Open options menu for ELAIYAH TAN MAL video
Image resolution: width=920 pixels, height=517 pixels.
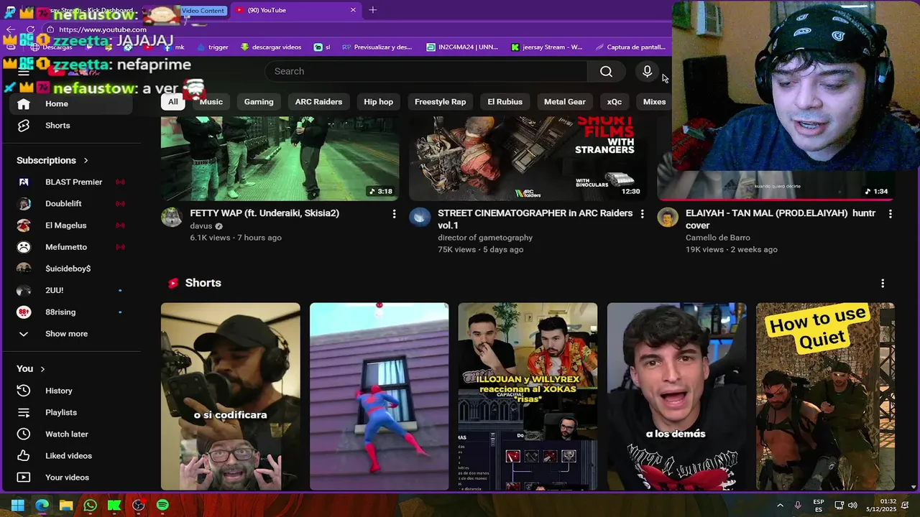click(x=890, y=214)
